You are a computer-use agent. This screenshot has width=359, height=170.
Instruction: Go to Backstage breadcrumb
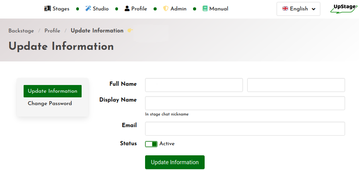[21, 31]
